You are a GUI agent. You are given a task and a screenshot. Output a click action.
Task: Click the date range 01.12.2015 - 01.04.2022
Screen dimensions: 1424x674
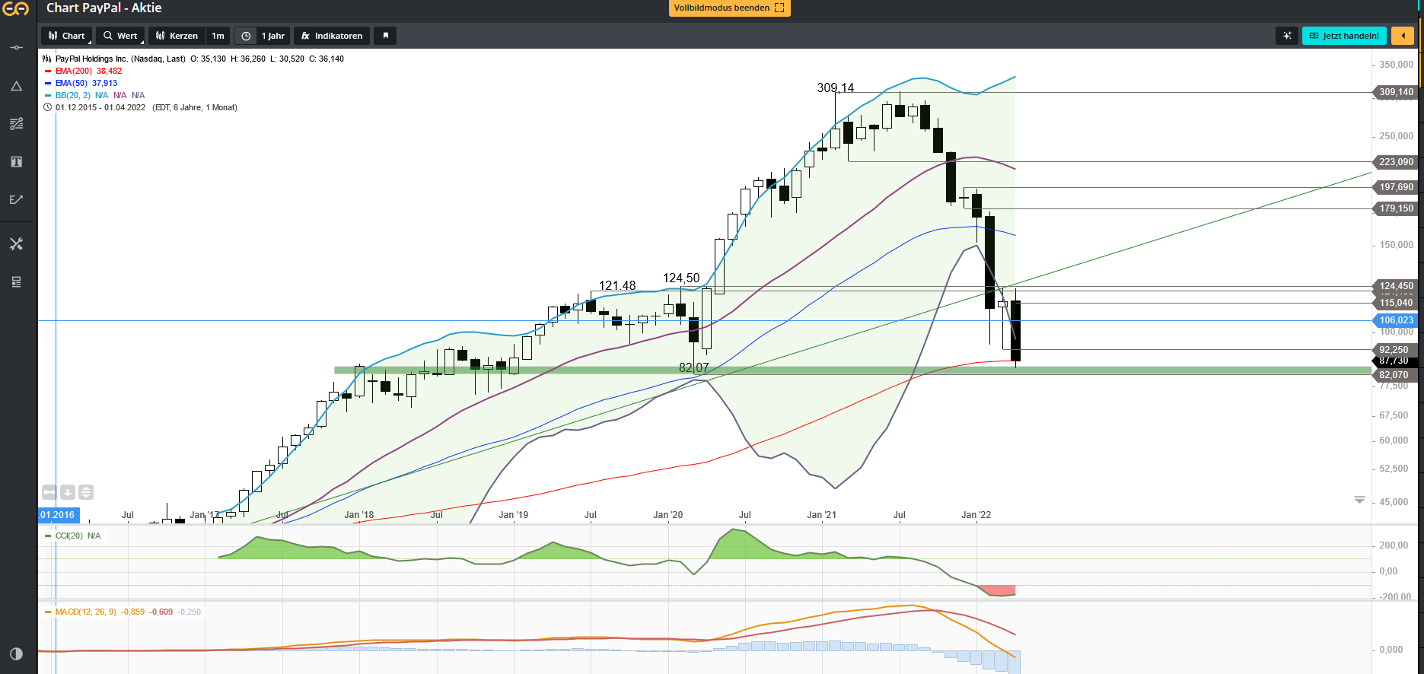point(100,107)
